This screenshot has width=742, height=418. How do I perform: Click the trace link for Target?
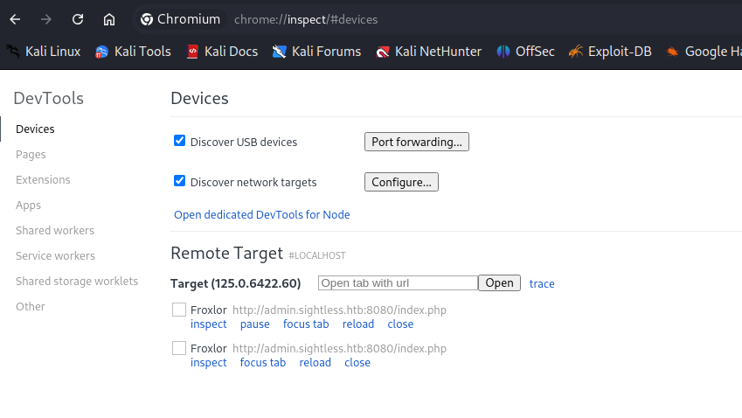tap(542, 283)
